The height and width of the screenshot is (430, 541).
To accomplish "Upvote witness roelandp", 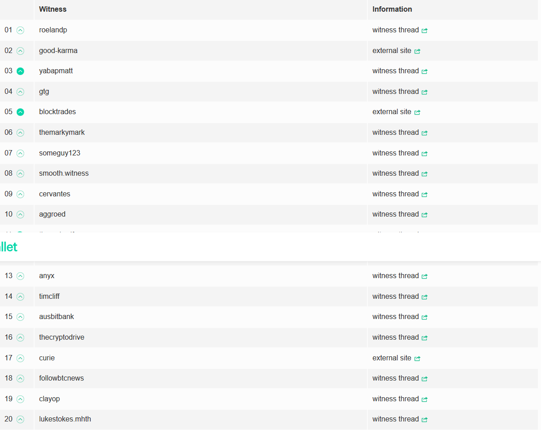I will [20, 31].
